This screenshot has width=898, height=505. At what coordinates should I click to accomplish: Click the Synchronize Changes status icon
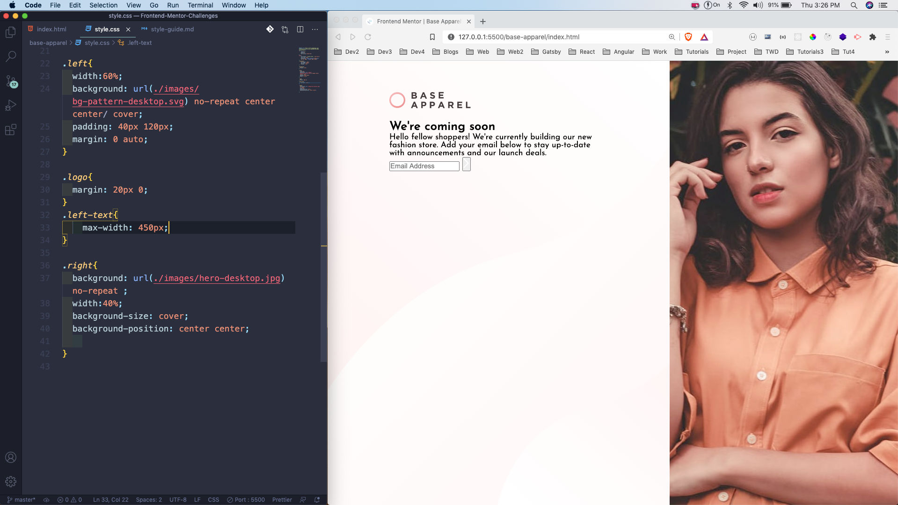[x=46, y=499]
